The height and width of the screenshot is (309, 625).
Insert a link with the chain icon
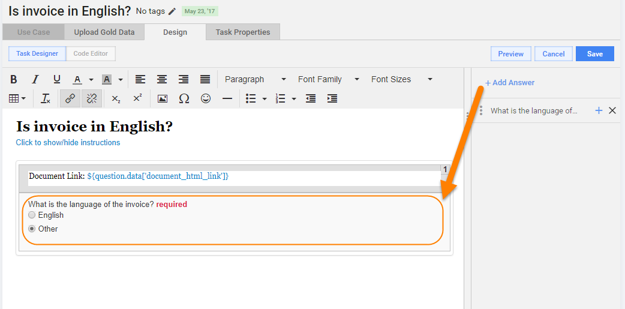(70, 98)
